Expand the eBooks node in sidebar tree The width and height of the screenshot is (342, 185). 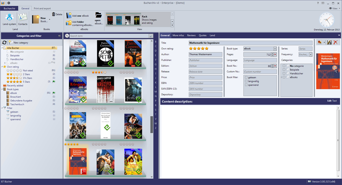click(5, 63)
